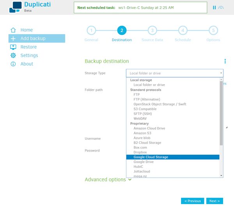Open the Storage Type dropdown box
Image resolution: width=234 pixels, height=208 pixels.
(x=174, y=73)
